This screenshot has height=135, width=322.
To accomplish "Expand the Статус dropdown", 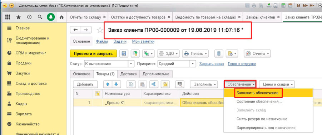I will 131,64.
